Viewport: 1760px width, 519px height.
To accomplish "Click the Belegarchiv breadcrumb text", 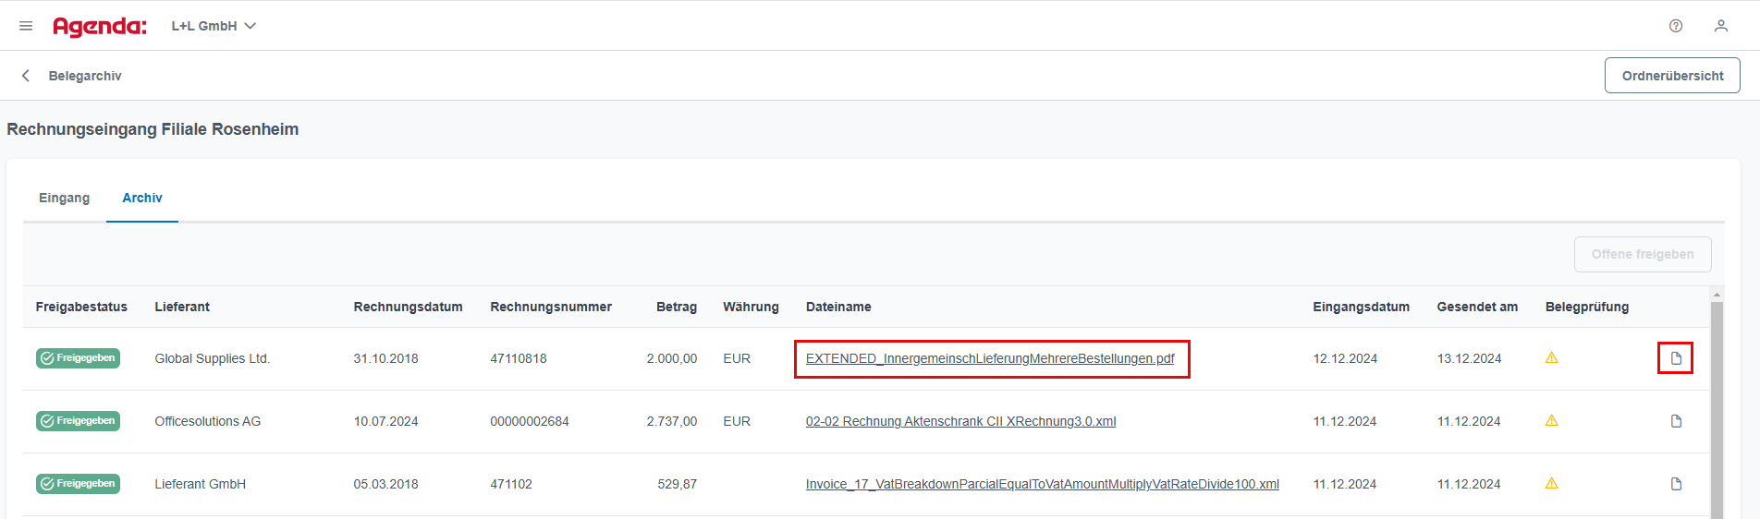I will (x=85, y=76).
